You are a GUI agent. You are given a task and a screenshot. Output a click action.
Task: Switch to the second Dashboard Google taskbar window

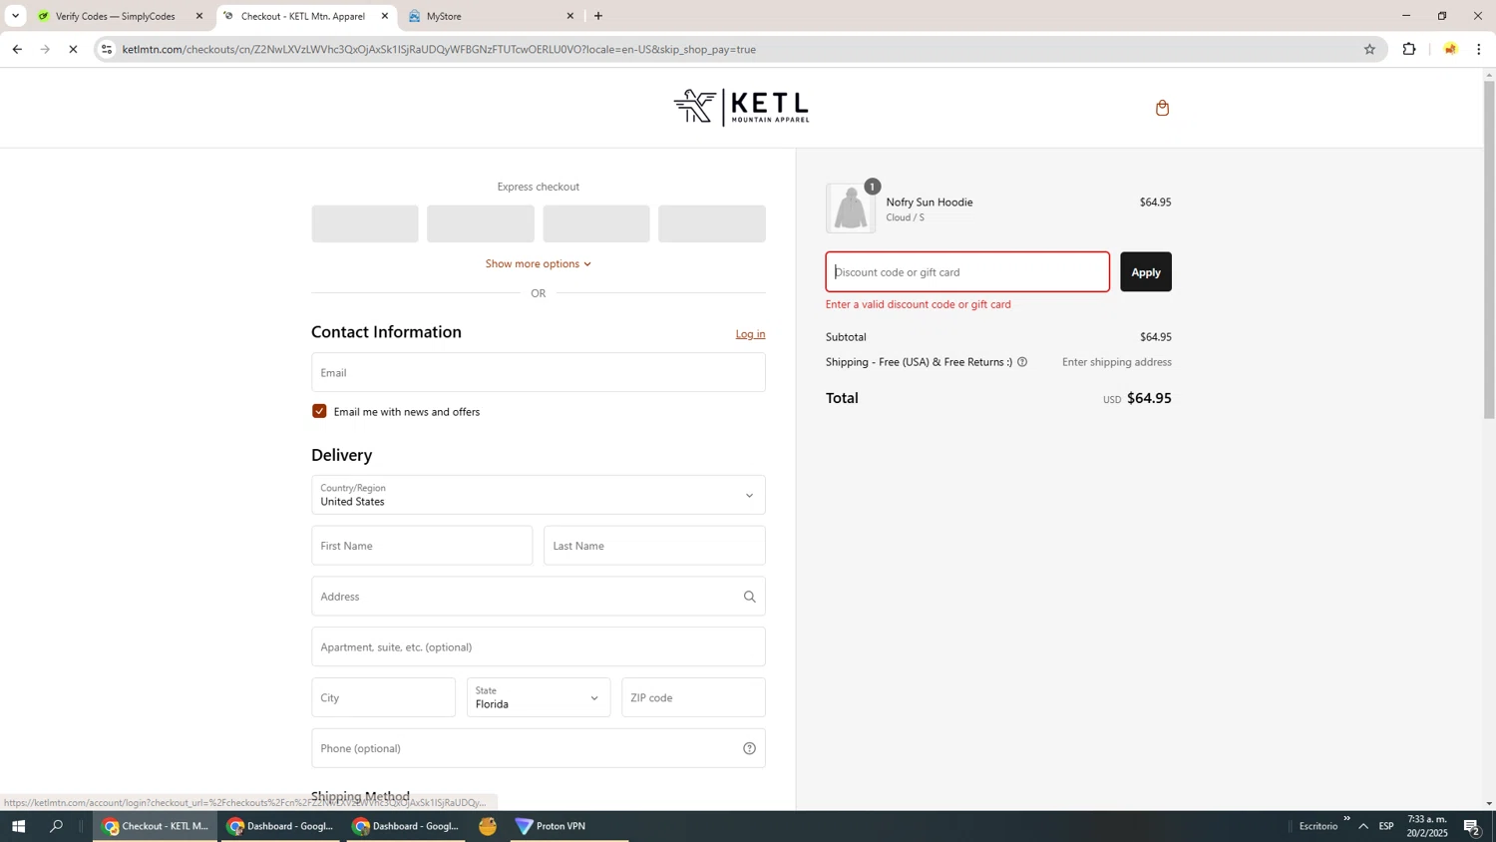[x=406, y=826]
